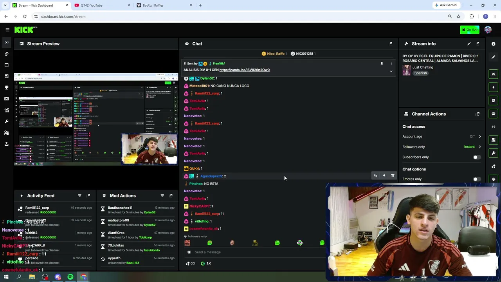Open Windows taskbar search
501x282 pixels.
19,277
